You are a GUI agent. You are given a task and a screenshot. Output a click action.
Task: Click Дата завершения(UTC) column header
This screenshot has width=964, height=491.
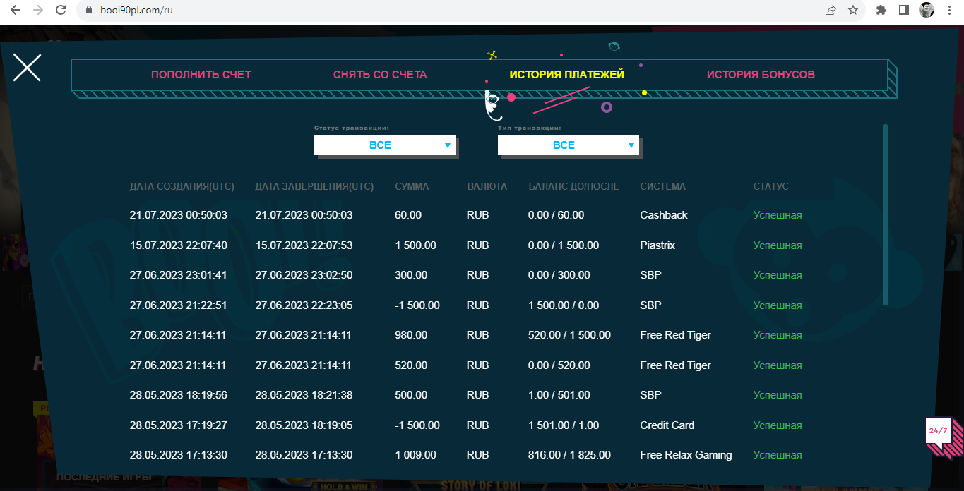(x=314, y=186)
